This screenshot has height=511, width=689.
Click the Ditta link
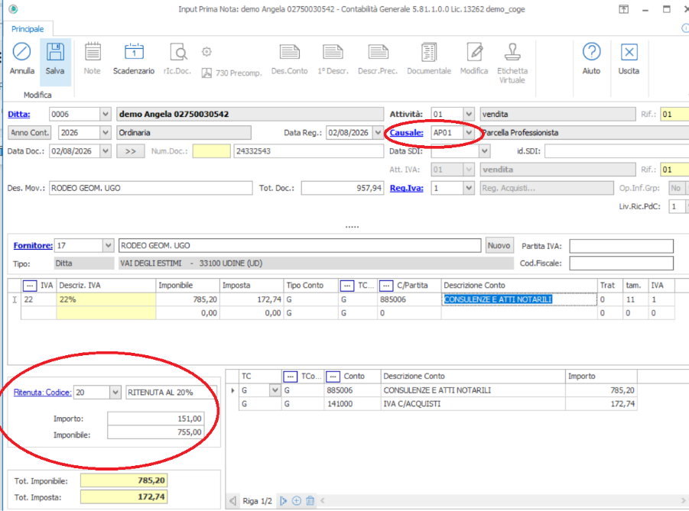19,114
